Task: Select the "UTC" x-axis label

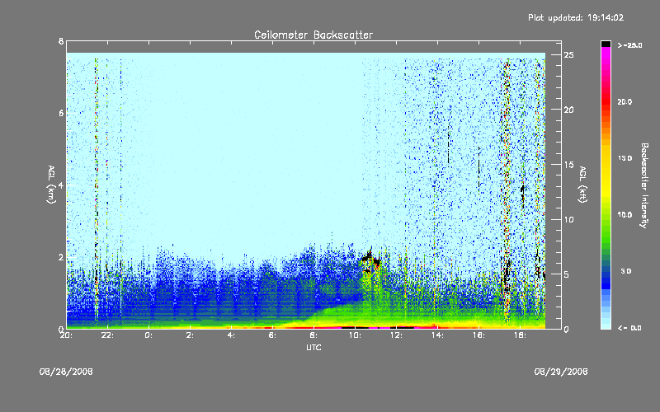Action: point(313,347)
